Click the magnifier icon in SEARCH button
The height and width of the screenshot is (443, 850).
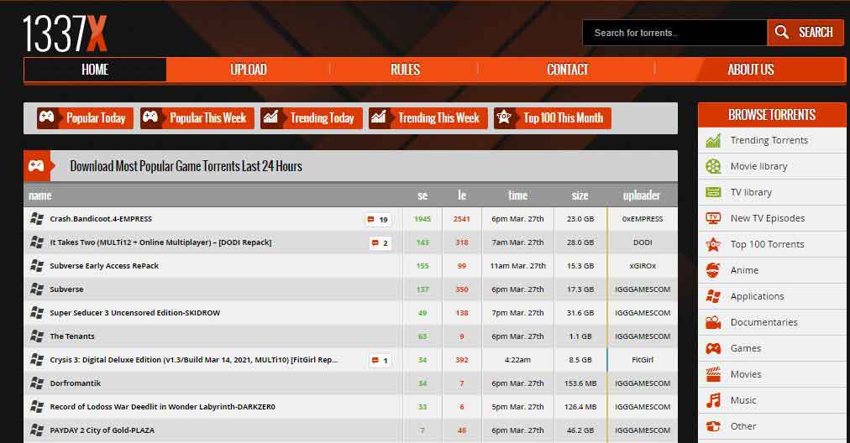782,32
